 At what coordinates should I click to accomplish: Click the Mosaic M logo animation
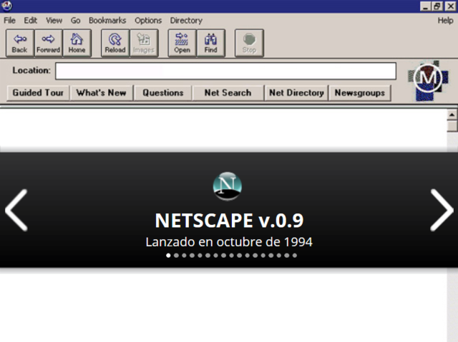pos(428,81)
